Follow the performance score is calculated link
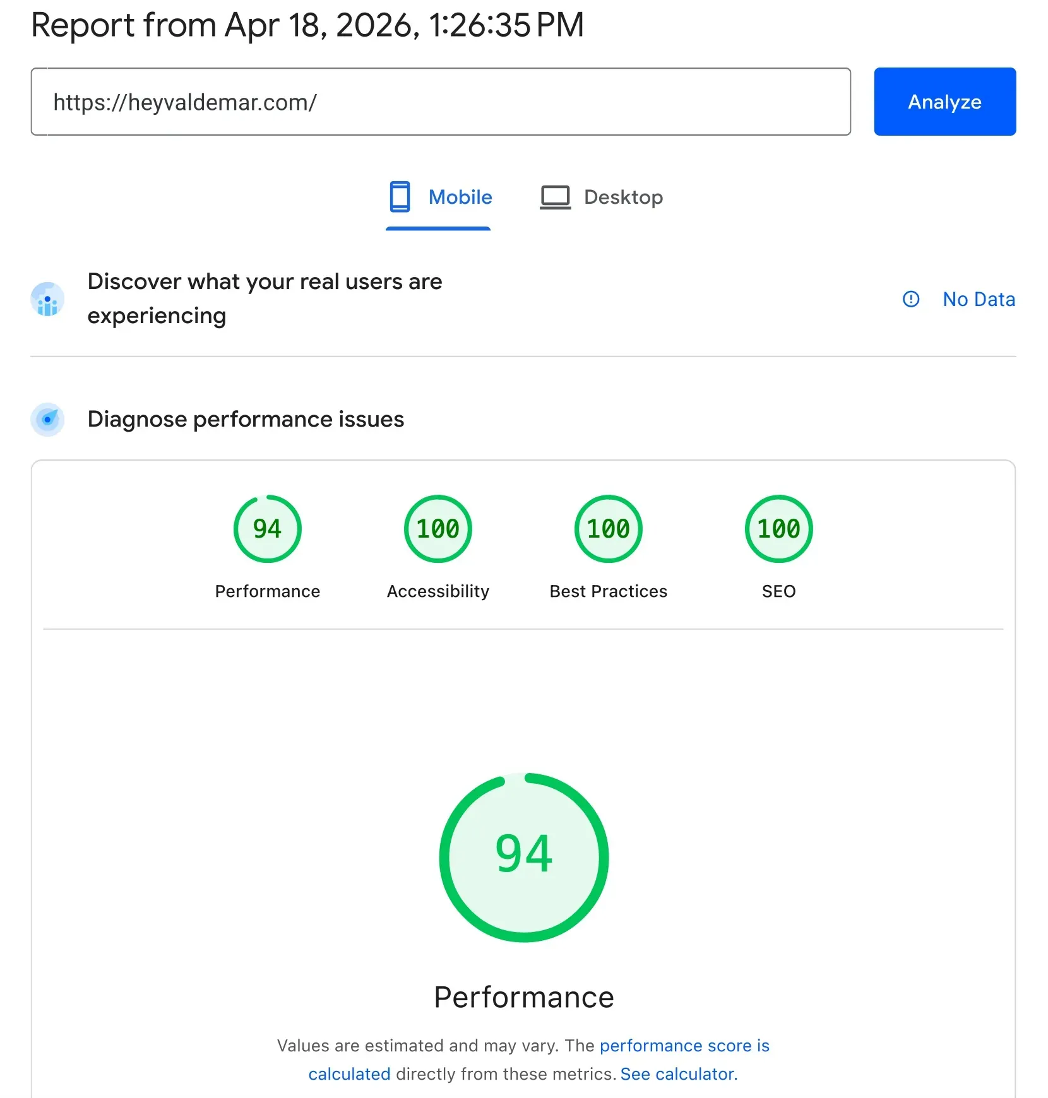The width and height of the screenshot is (1048, 1098). click(x=684, y=1046)
